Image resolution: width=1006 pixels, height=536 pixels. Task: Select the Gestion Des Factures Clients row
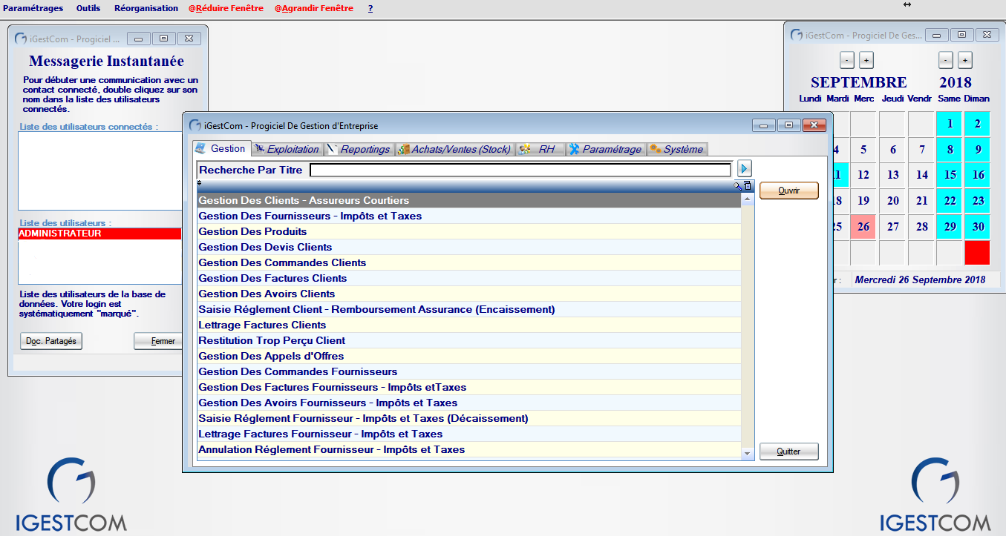pos(468,278)
